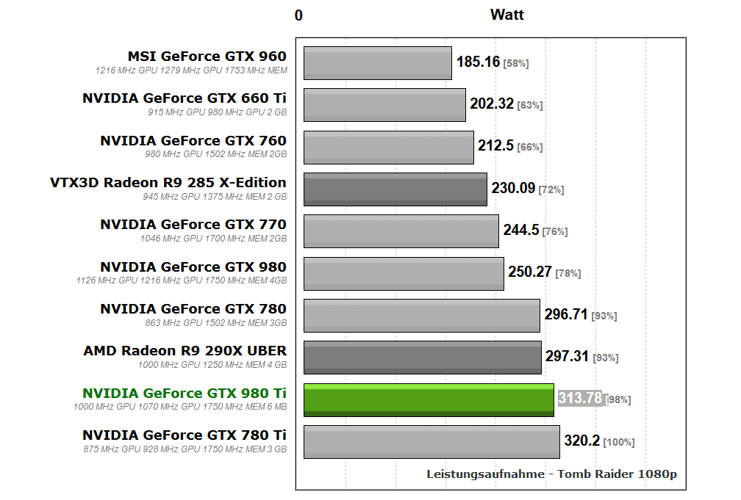Click the 0 axis origin label
741x500 pixels.
click(298, 15)
